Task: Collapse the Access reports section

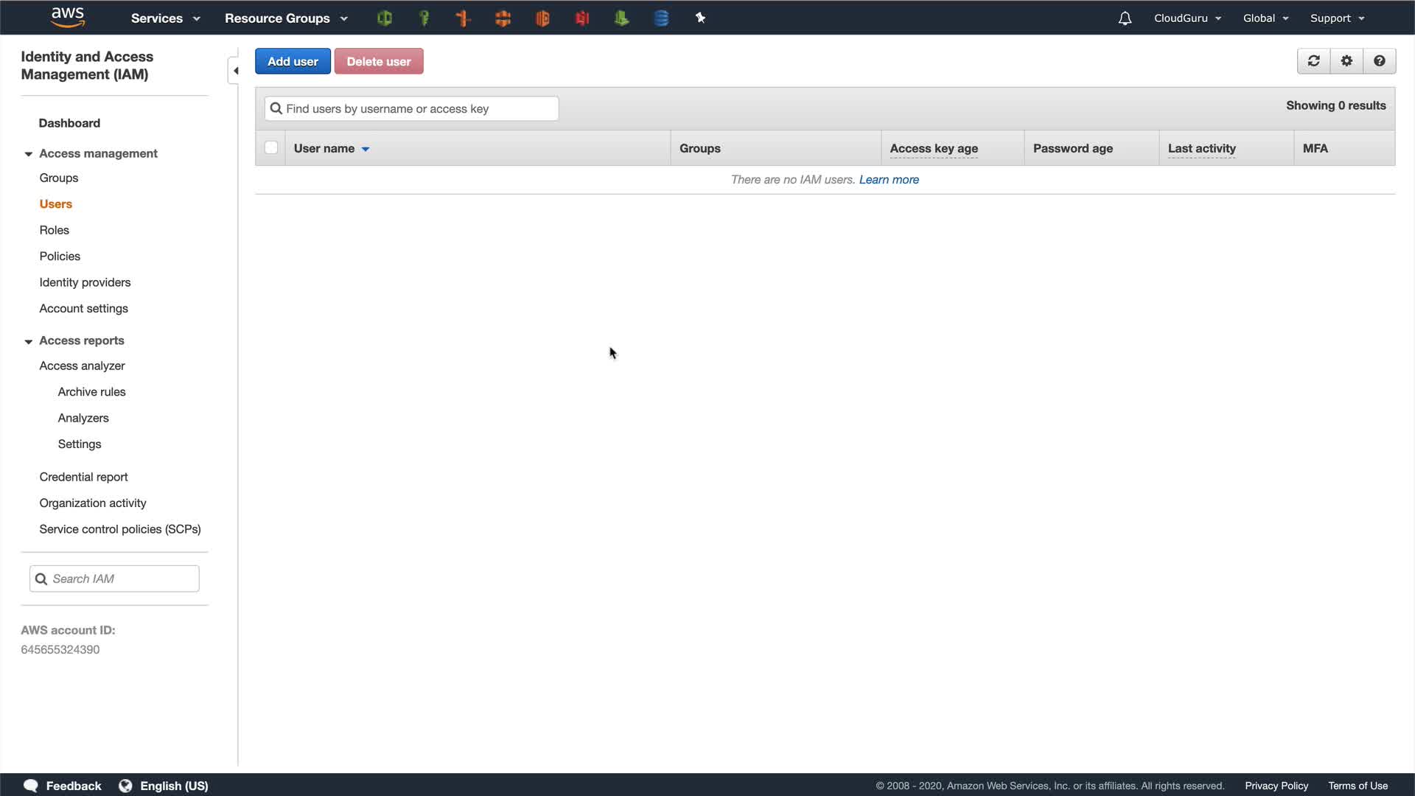Action: [29, 341]
